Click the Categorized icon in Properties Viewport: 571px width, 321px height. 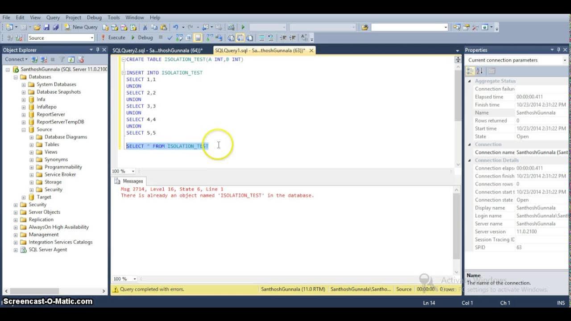470,71
